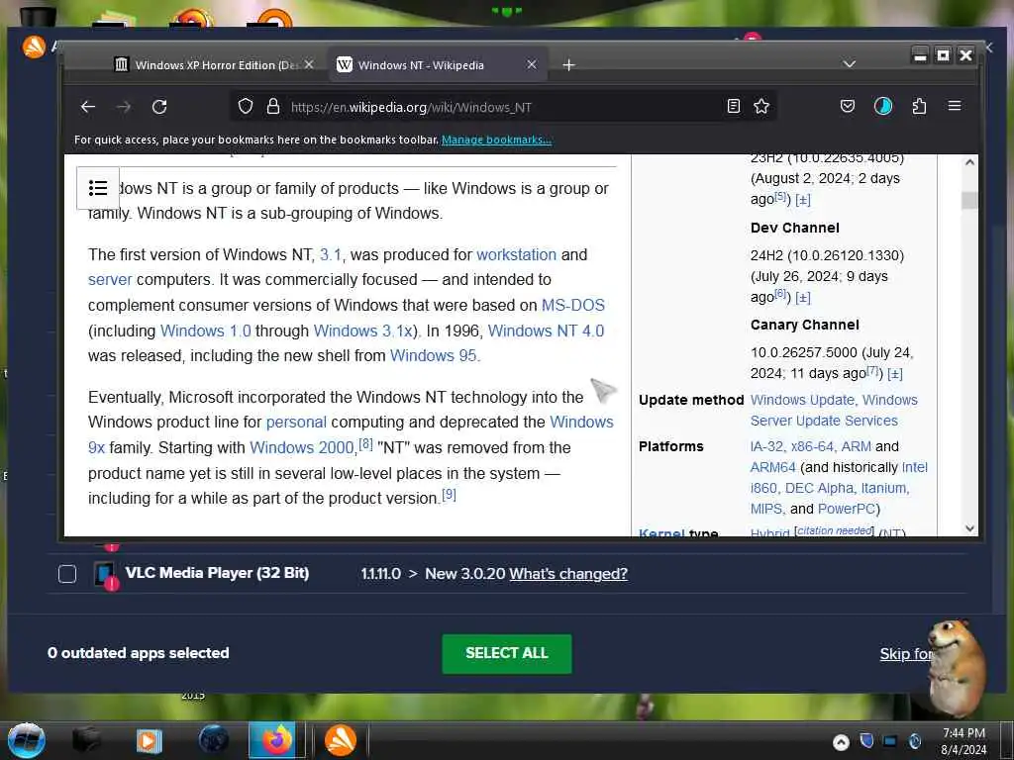Click the SELECT ALL button in Avast
The image size is (1014, 760).
tap(506, 653)
